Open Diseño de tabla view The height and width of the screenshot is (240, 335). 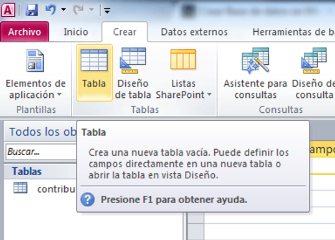(133, 74)
